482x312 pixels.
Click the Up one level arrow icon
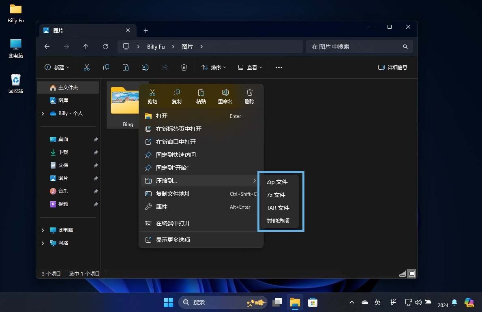tap(86, 47)
